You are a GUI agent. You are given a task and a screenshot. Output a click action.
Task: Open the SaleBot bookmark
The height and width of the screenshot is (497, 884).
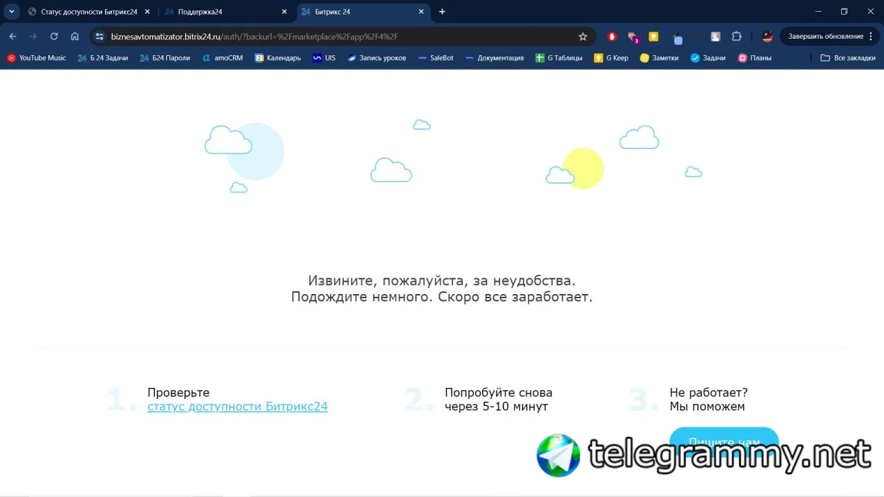436,58
